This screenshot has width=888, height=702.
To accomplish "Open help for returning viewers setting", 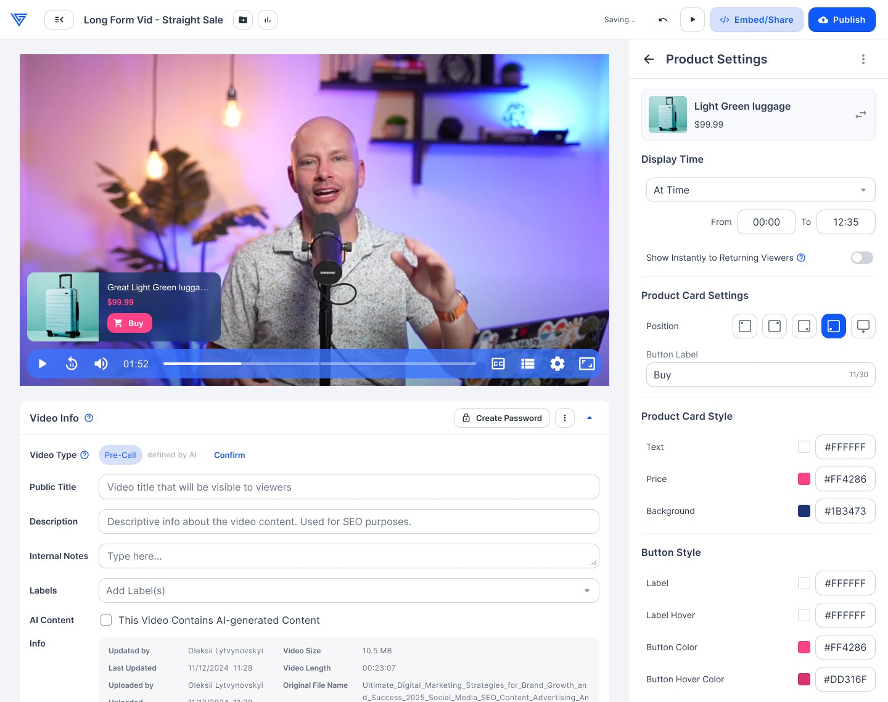I will pyautogui.click(x=801, y=258).
